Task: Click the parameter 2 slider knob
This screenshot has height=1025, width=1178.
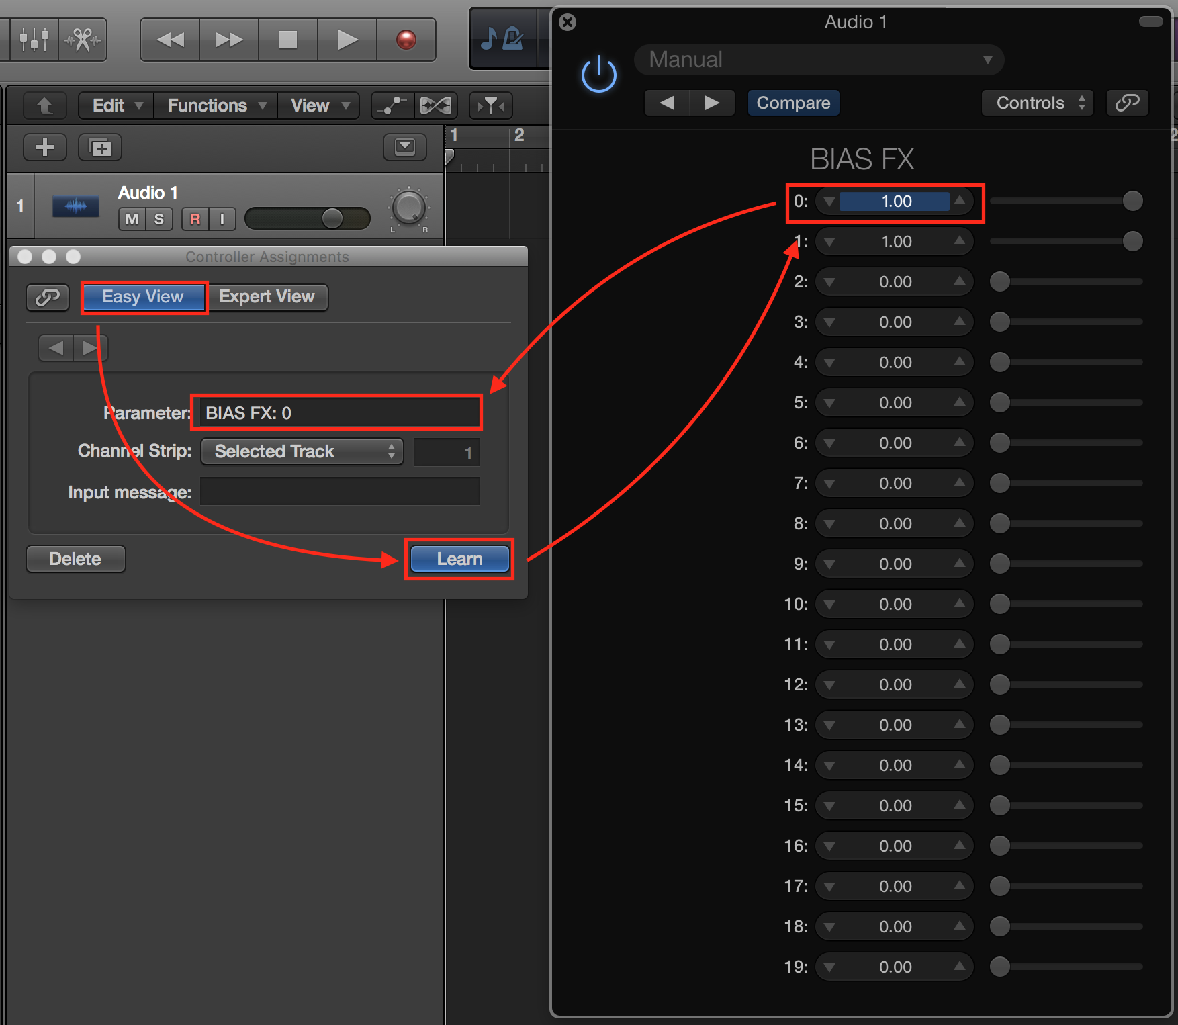Action: pos(1000,281)
